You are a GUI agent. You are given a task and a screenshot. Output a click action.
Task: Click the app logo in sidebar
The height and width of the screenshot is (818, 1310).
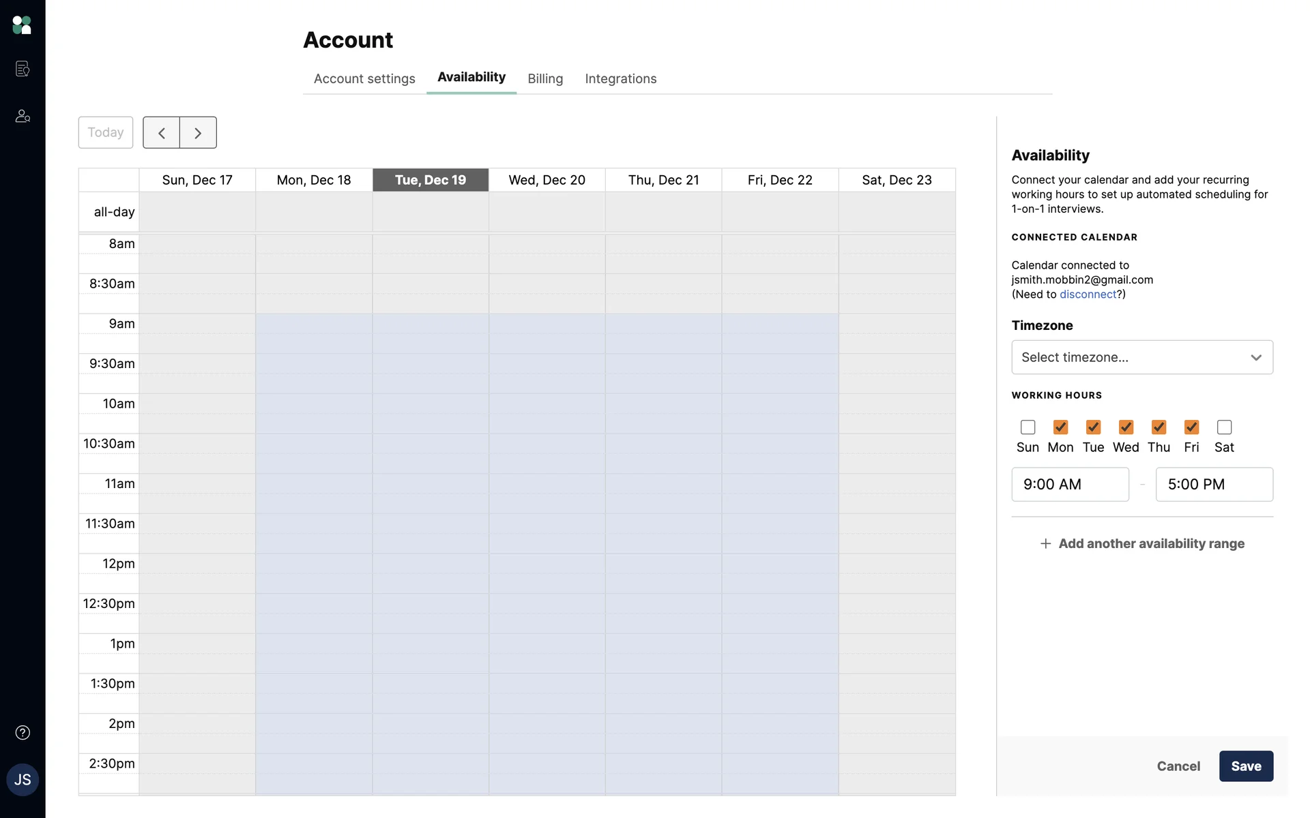(x=22, y=25)
